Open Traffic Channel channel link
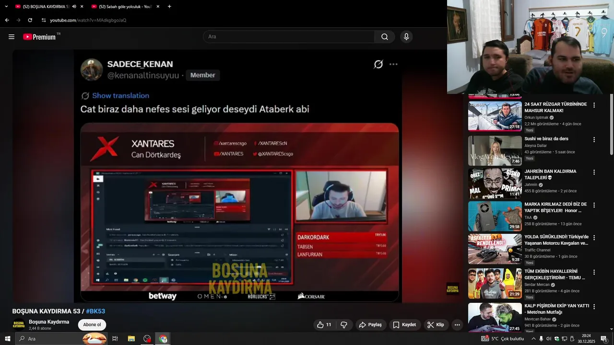The height and width of the screenshot is (345, 614). (x=537, y=250)
